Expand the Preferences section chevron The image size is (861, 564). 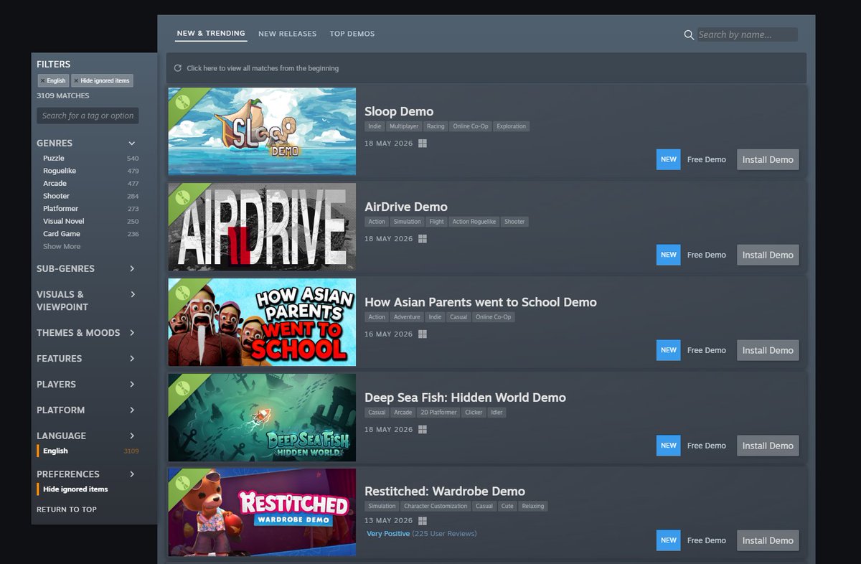(132, 474)
